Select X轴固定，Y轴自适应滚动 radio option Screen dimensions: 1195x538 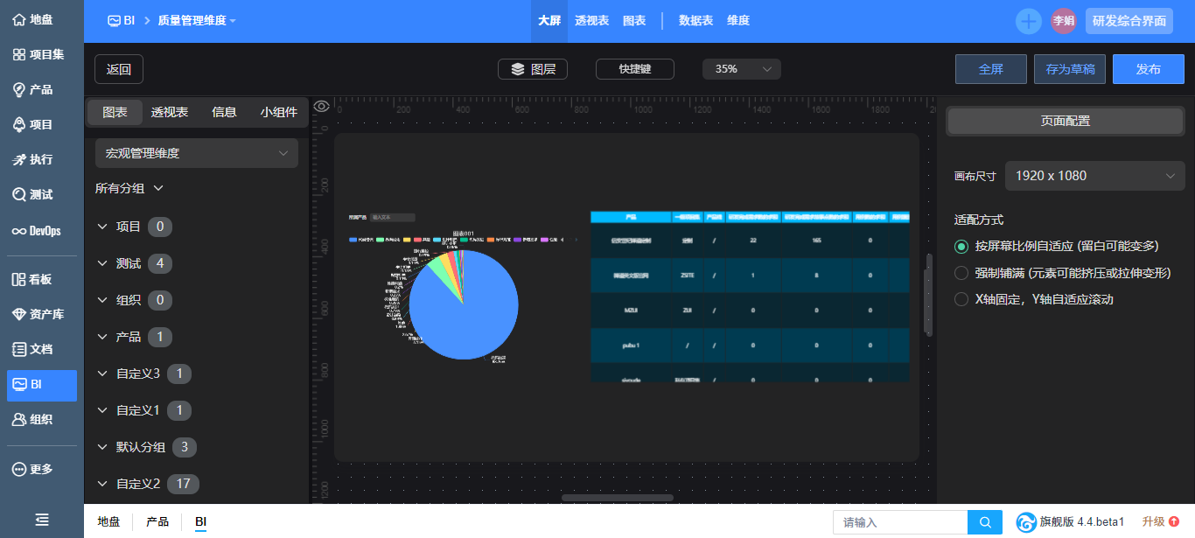[961, 299]
